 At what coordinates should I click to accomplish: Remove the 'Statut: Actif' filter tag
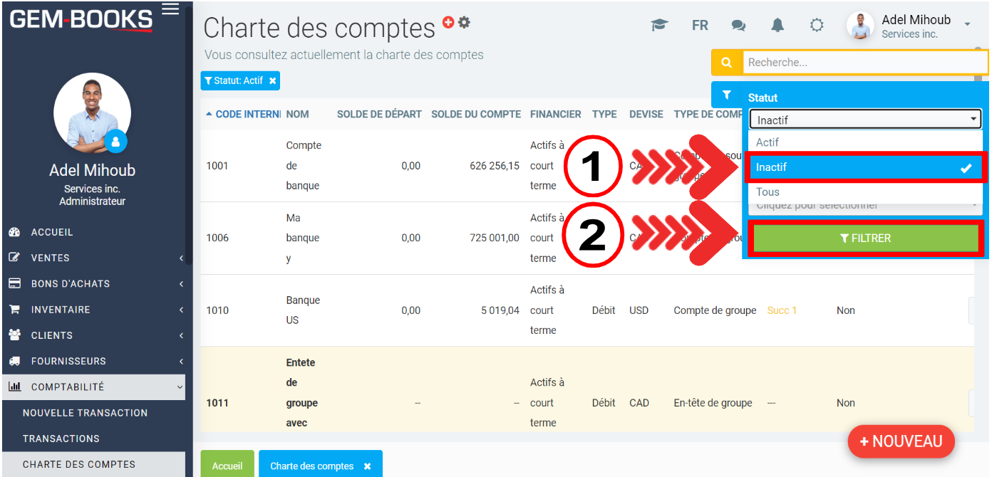click(272, 81)
